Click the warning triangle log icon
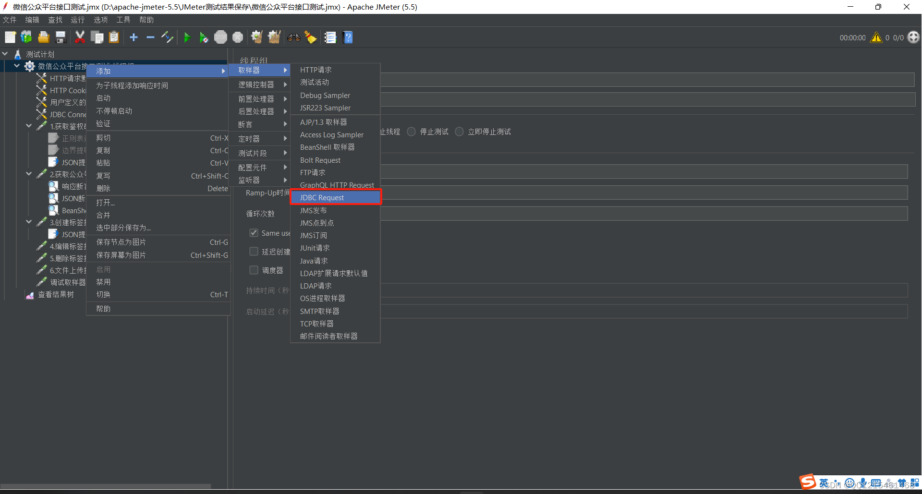Image resolution: width=922 pixels, height=494 pixels. pos(876,37)
